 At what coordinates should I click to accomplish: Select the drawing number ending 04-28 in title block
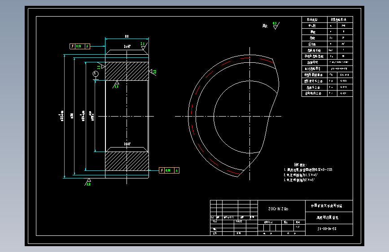327,229
